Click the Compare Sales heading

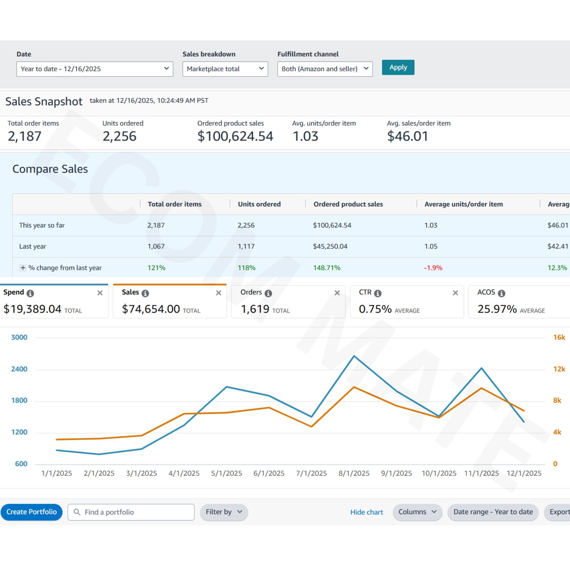pyautogui.click(x=50, y=169)
